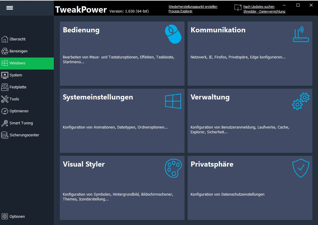Click 'Konfiguration von Animationen' description text
318x225 pixels.
[115, 127]
